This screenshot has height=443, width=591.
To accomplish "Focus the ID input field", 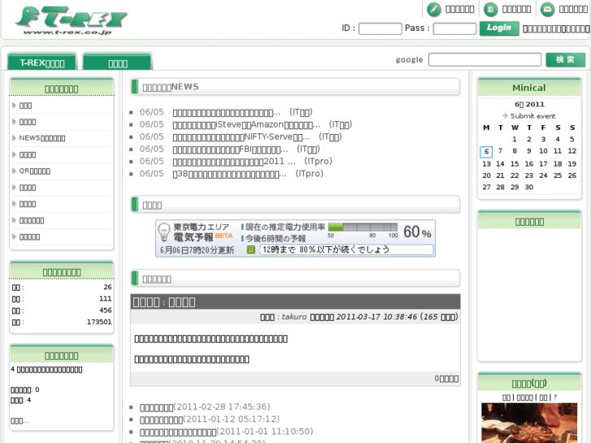I will click(380, 28).
